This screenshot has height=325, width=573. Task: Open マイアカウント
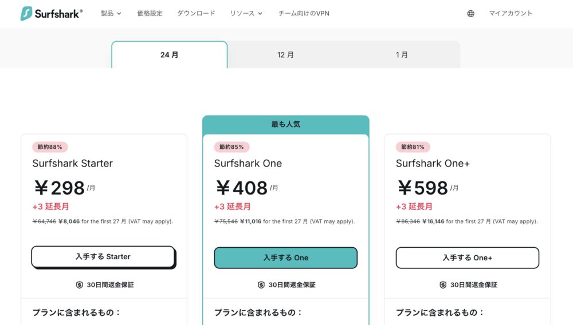(511, 13)
